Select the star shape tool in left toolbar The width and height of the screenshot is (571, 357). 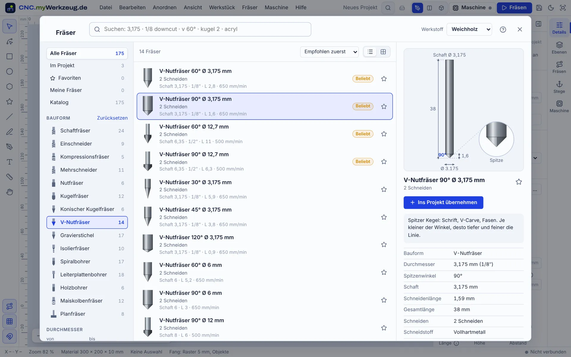(x=10, y=101)
